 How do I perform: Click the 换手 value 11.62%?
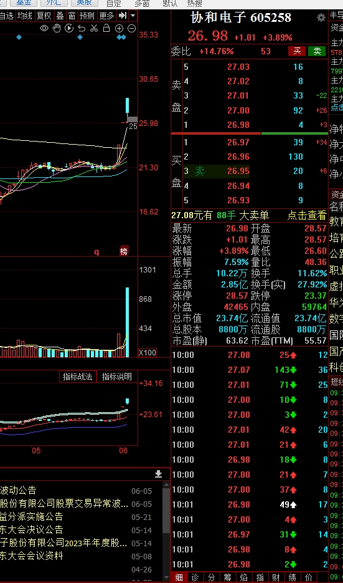[312, 273]
